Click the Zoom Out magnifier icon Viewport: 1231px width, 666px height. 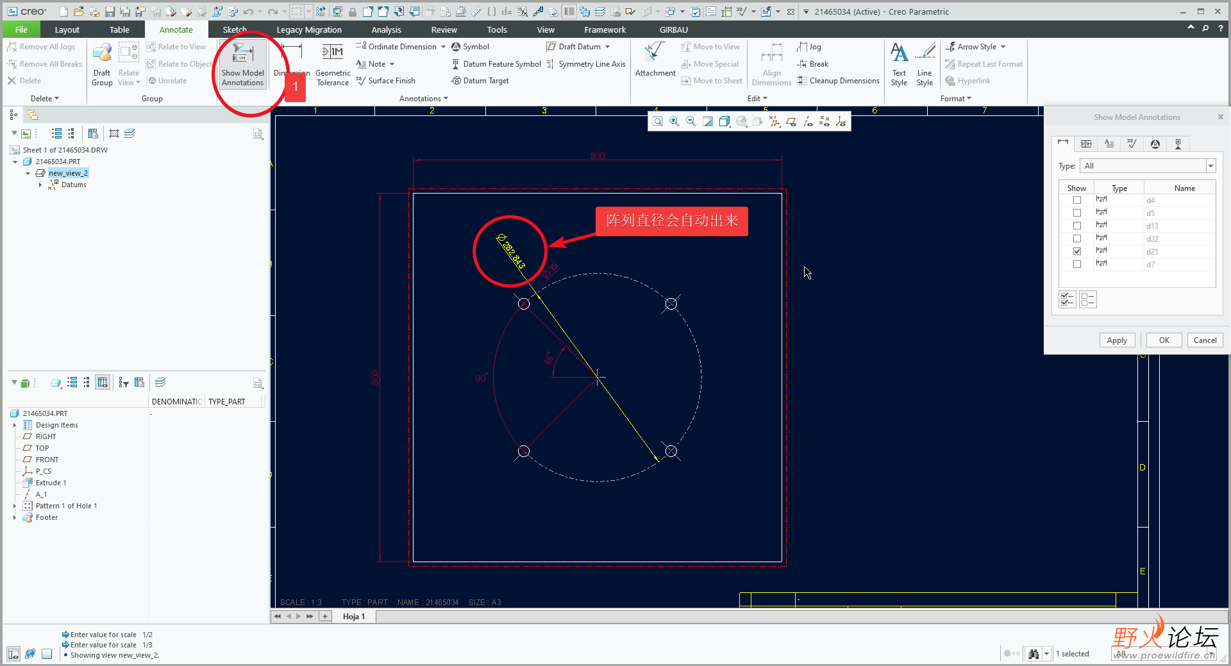point(691,121)
